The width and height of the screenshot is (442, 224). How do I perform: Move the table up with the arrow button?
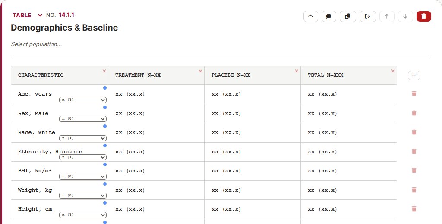[387, 16]
